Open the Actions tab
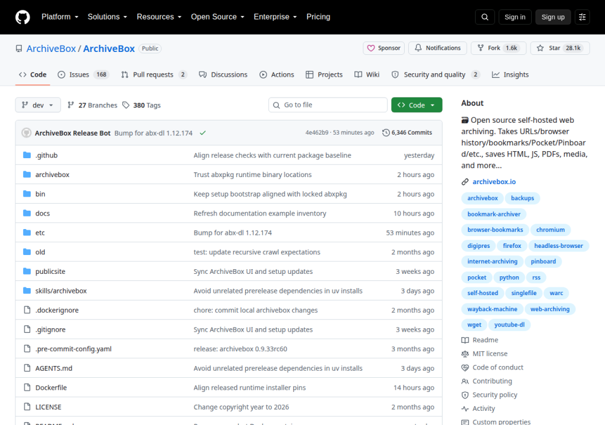The width and height of the screenshot is (605, 425). point(277,74)
